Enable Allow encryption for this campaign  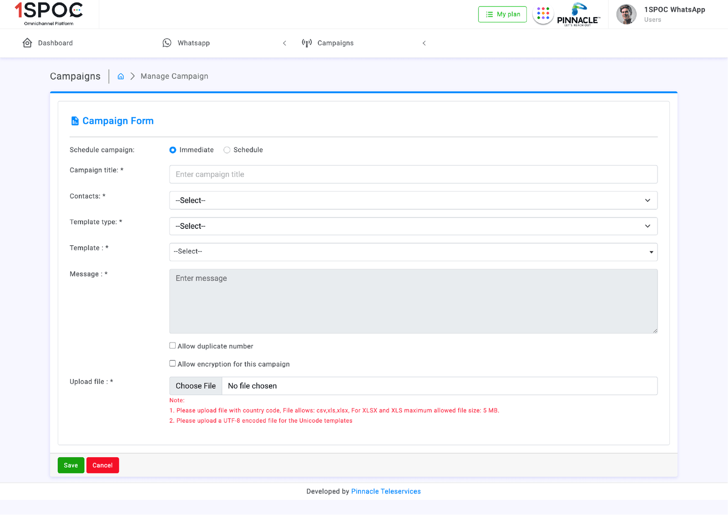click(x=172, y=364)
